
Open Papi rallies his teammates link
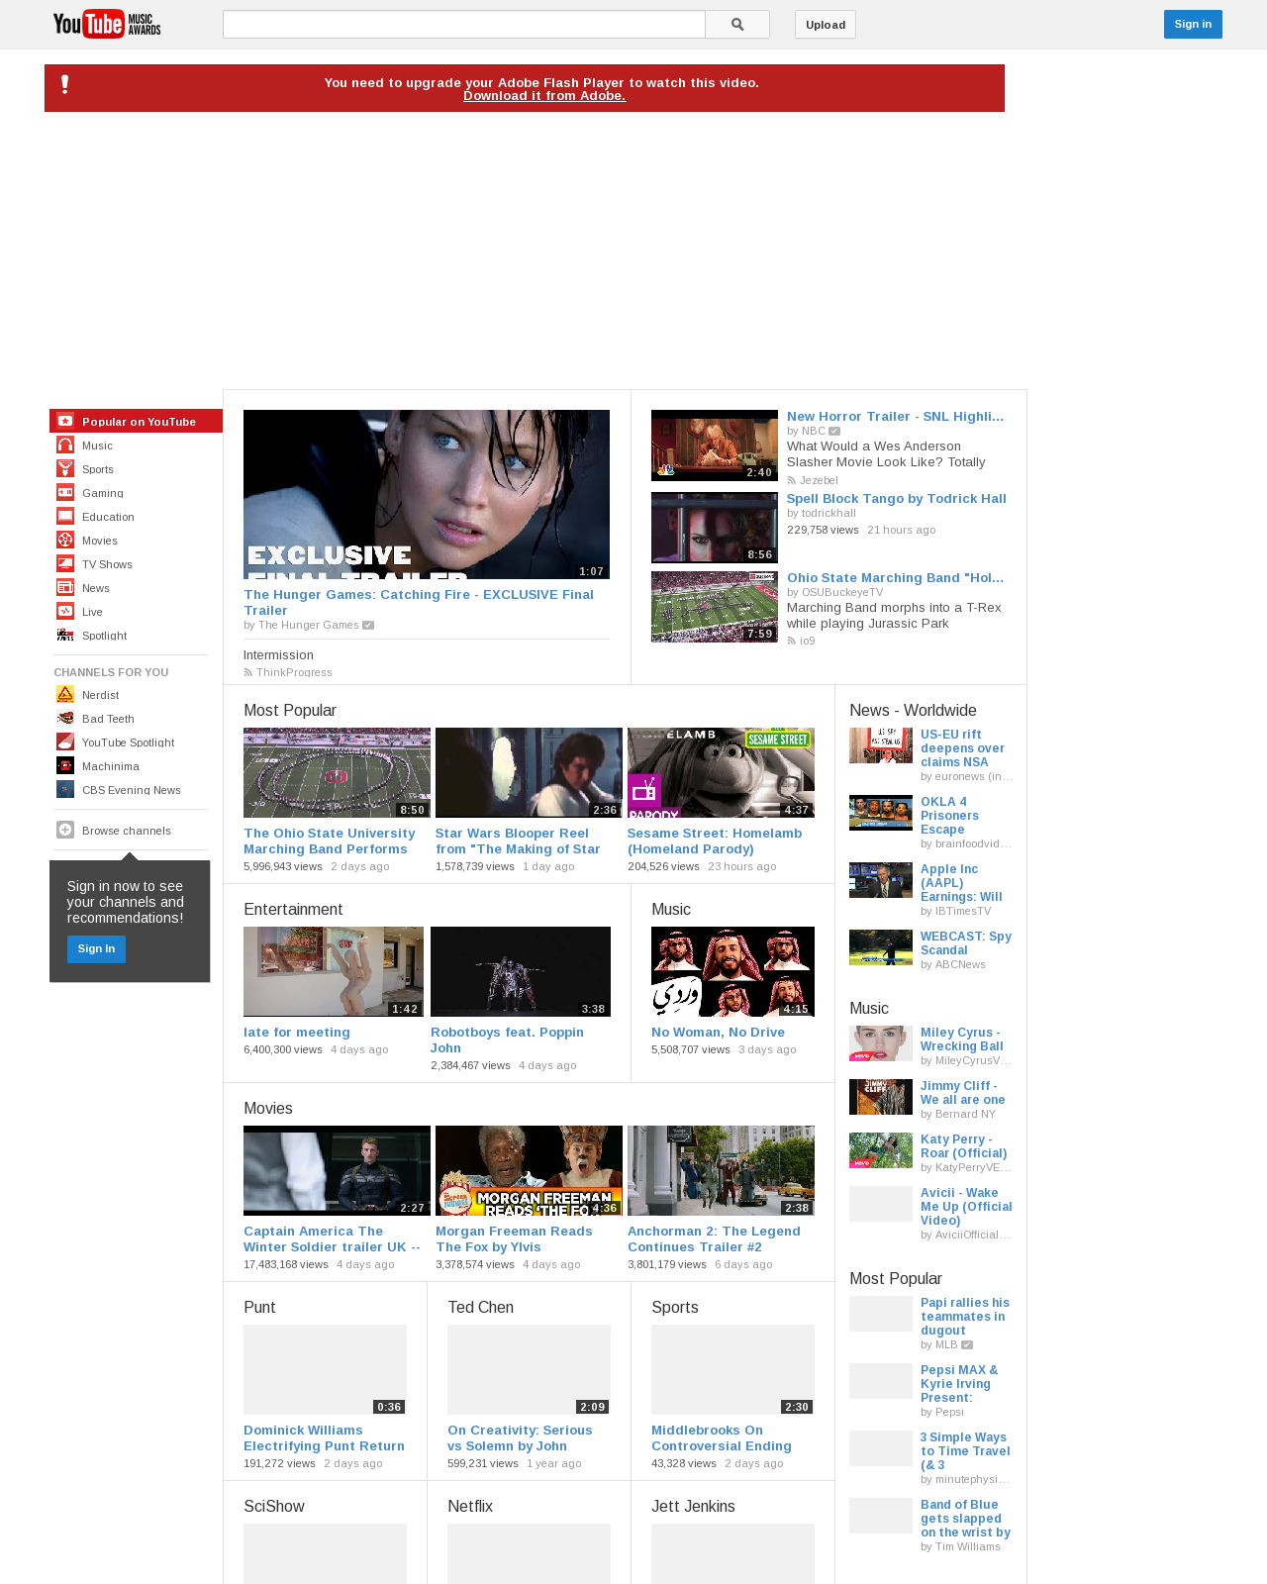tap(965, 1317)
